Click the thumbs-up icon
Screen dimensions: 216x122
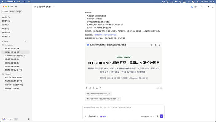tap(97, 88)
